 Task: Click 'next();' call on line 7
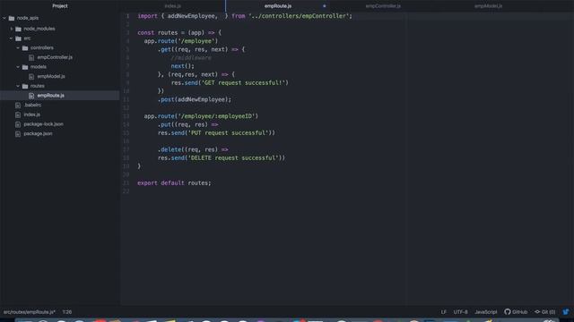[x=183, y=66]
